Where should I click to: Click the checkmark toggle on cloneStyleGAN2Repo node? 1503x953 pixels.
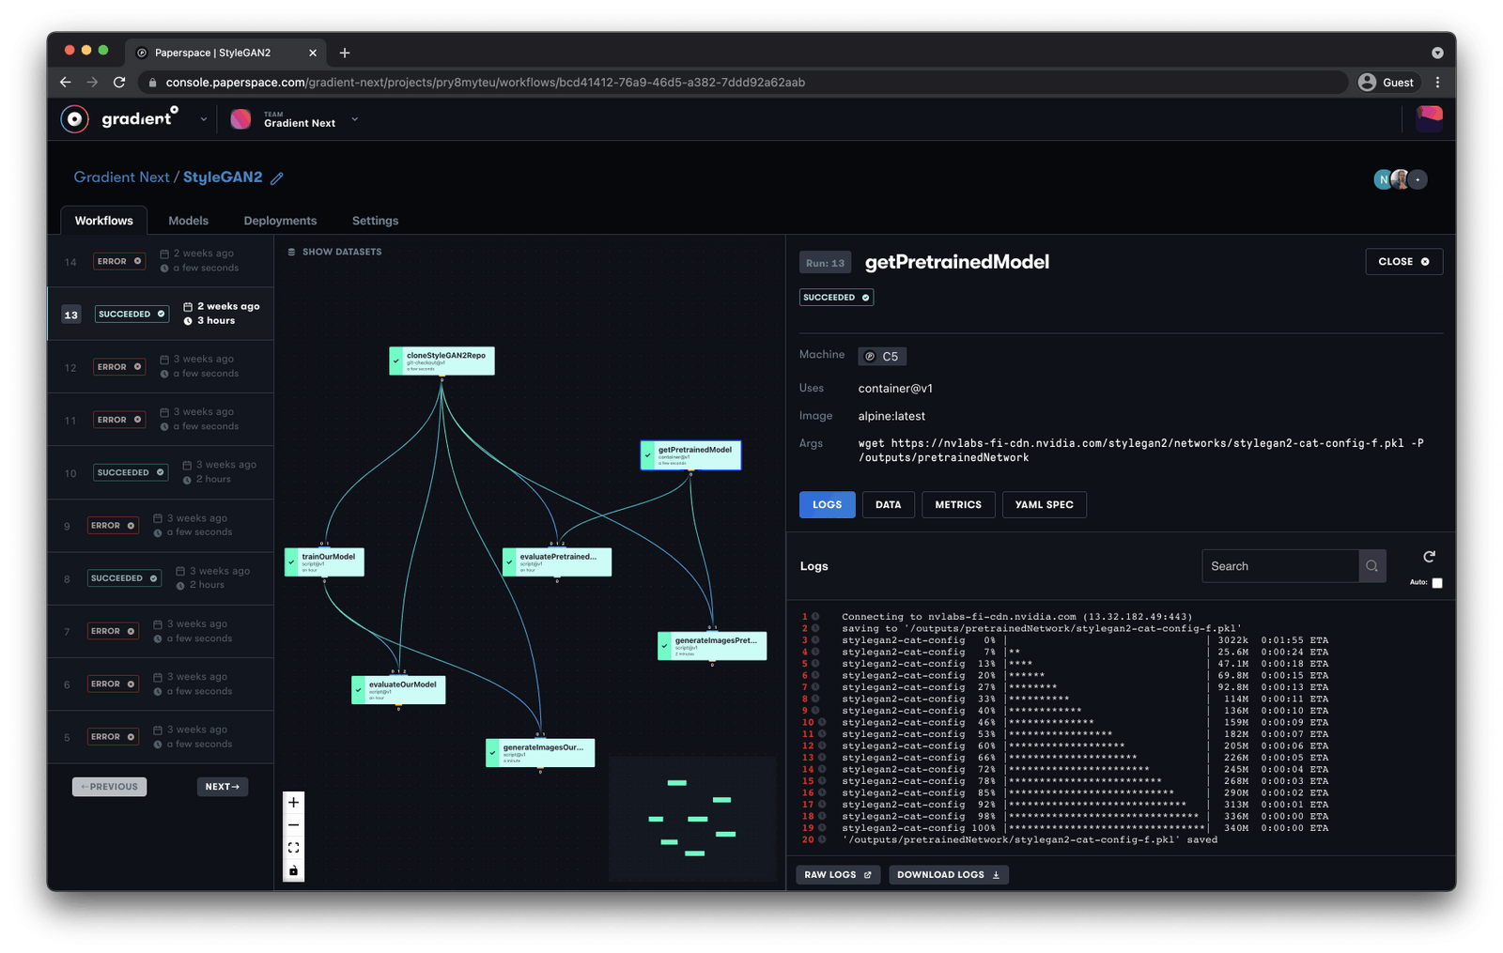[x=395, y=359]
